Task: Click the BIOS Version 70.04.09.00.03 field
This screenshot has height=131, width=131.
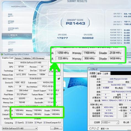Action: click(x=35, y=79)
